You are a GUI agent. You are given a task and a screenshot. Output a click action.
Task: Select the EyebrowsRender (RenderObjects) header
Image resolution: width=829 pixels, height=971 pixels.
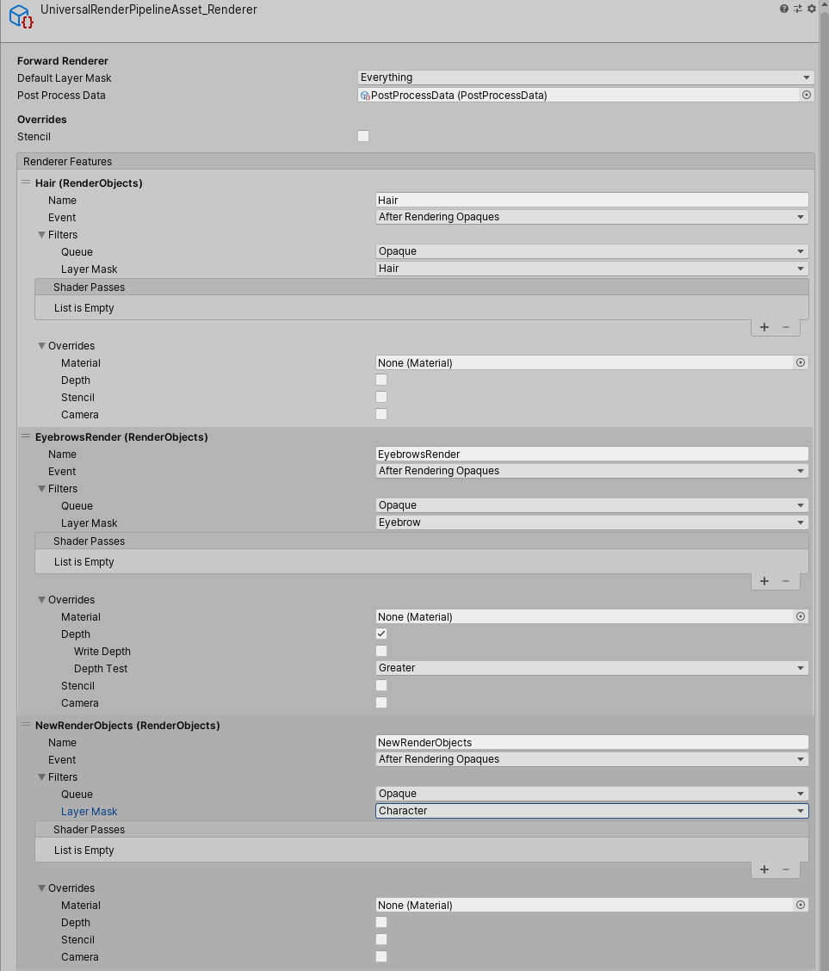click(x=121, y=437)
